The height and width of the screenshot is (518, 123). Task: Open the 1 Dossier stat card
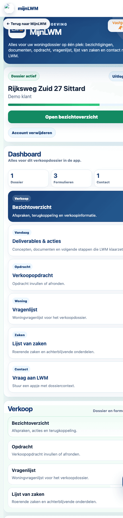coord(28,178)
